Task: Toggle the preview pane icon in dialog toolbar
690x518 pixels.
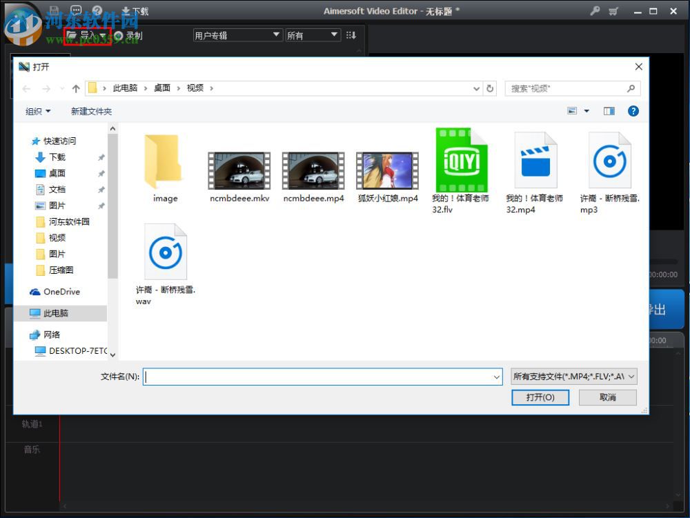Action: tap(609, 110)
